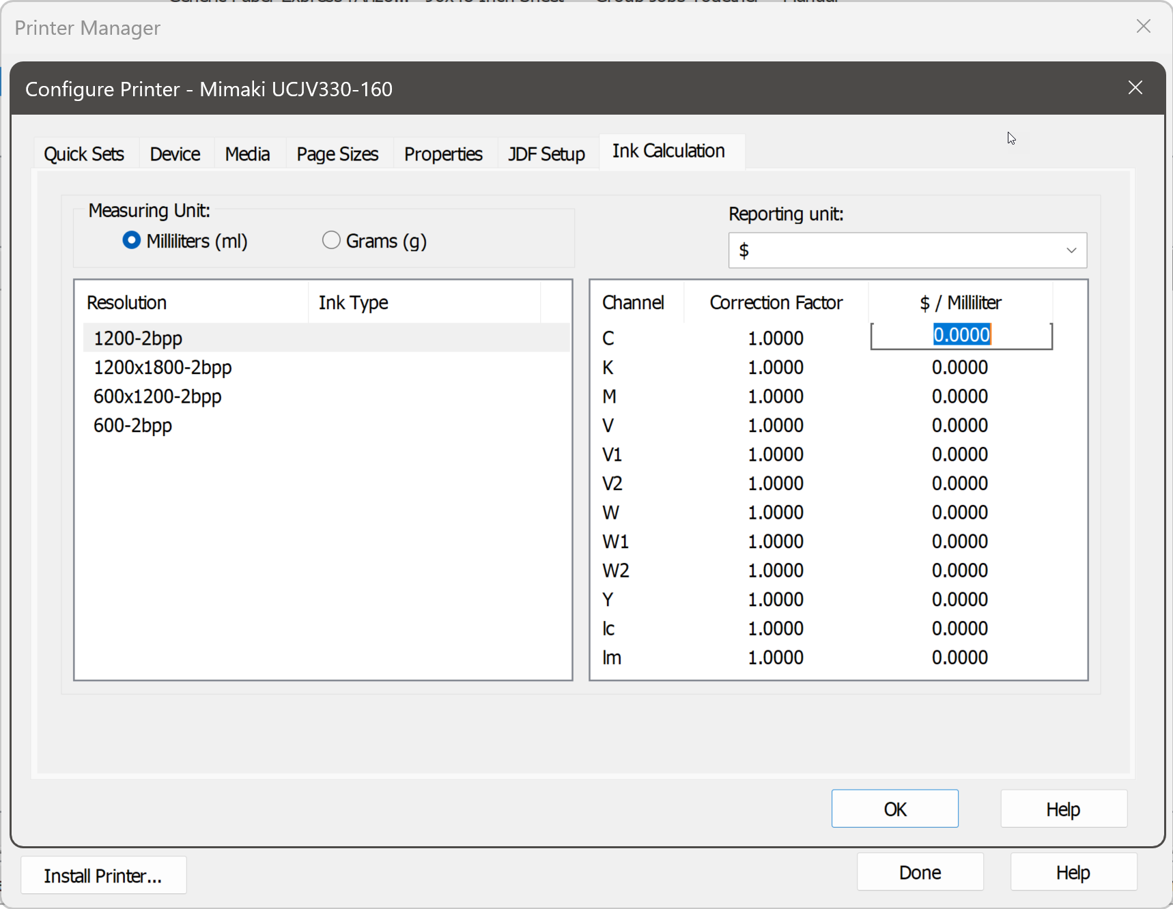
Task: Open the Properties tab
Action: [443, 154]
